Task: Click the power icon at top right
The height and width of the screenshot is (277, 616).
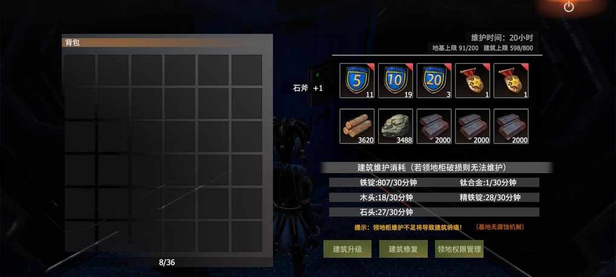Action: (568, 7)
